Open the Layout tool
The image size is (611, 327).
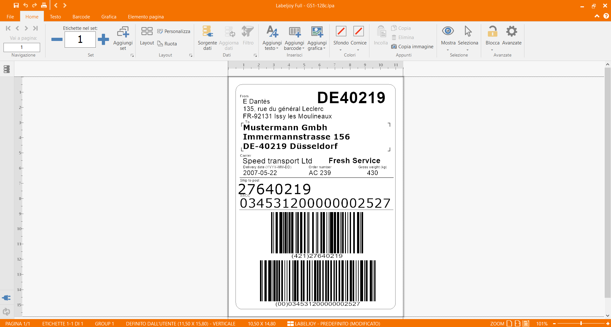coord(147,36)
